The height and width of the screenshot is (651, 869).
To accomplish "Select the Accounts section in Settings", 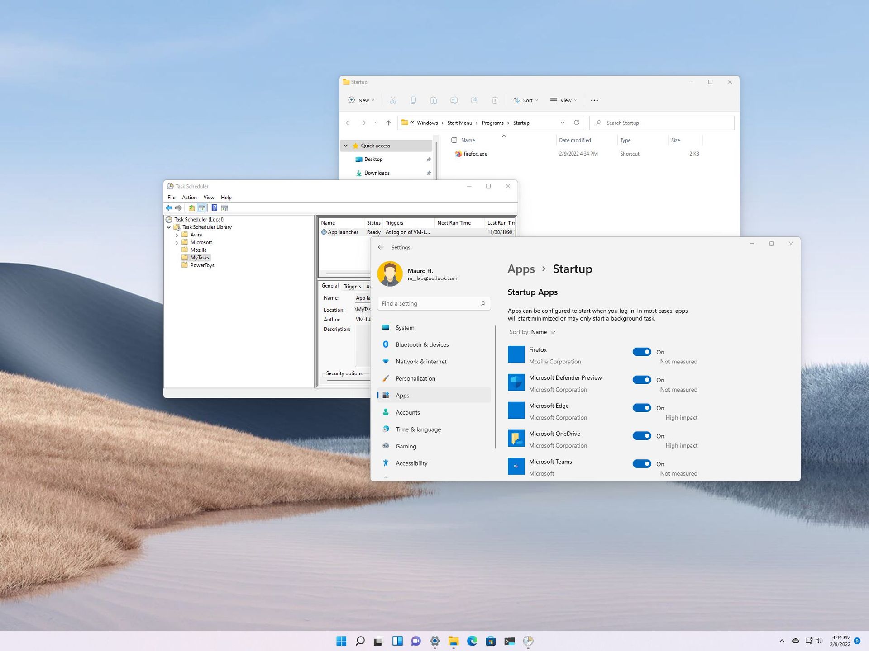I will [407, 412].
